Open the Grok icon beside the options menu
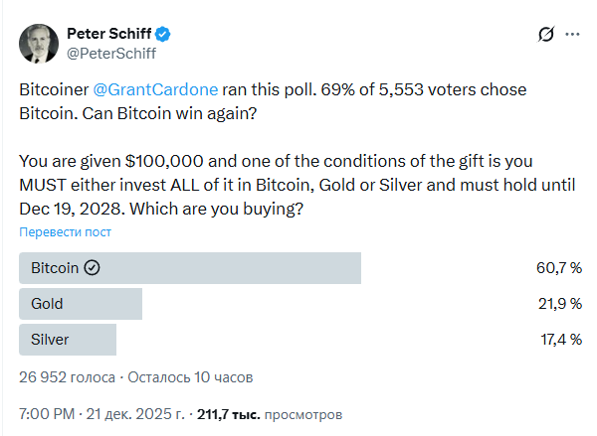Viewport: 597px width, 436px height. 545,35
